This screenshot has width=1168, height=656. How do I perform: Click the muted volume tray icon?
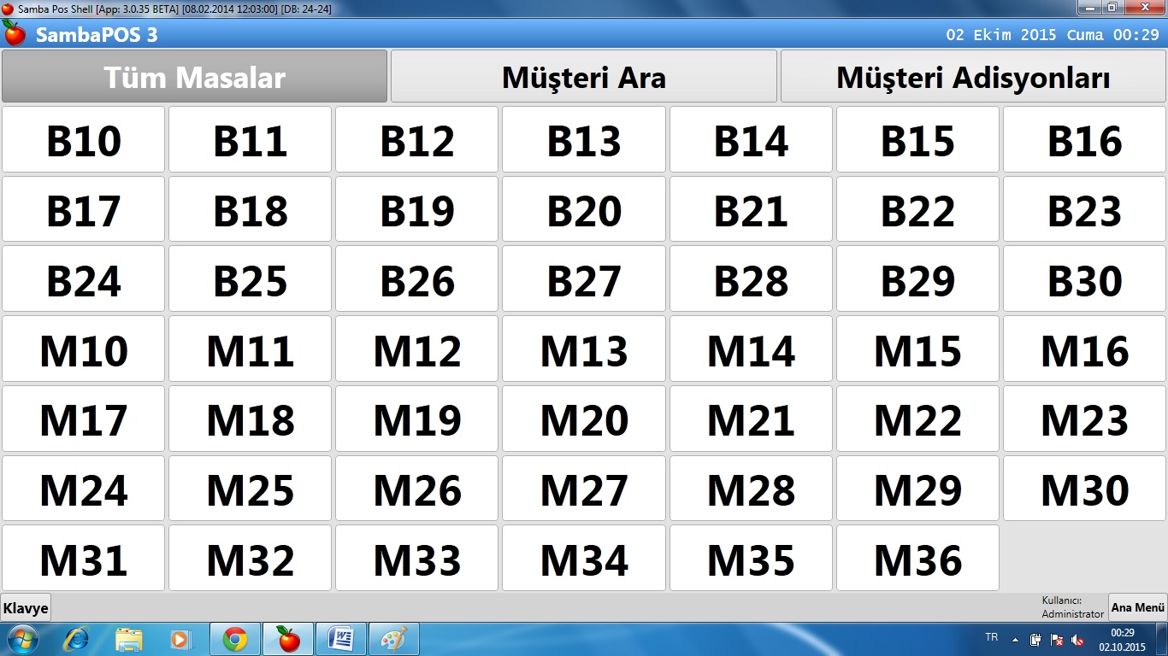pos(1077,639)
